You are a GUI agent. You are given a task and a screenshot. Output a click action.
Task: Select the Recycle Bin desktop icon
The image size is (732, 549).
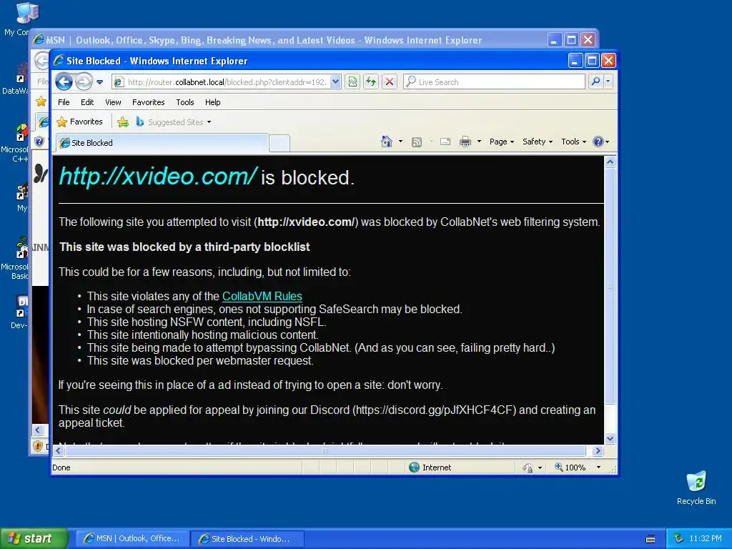click(696, 488)
